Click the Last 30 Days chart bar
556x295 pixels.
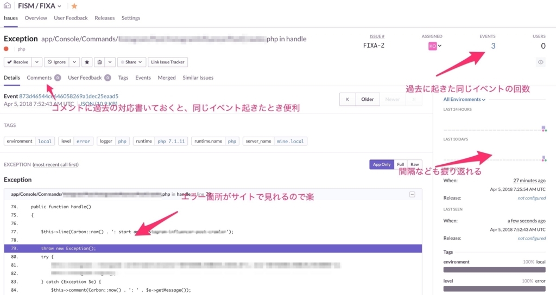(544, 158)
